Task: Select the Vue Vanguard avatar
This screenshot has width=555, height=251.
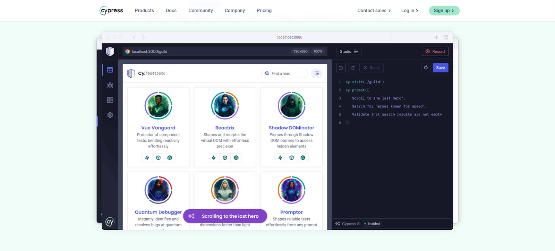Action: point(158,106)
